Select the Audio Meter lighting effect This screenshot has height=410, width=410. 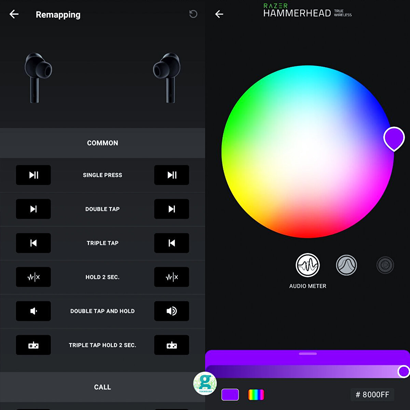307,265
